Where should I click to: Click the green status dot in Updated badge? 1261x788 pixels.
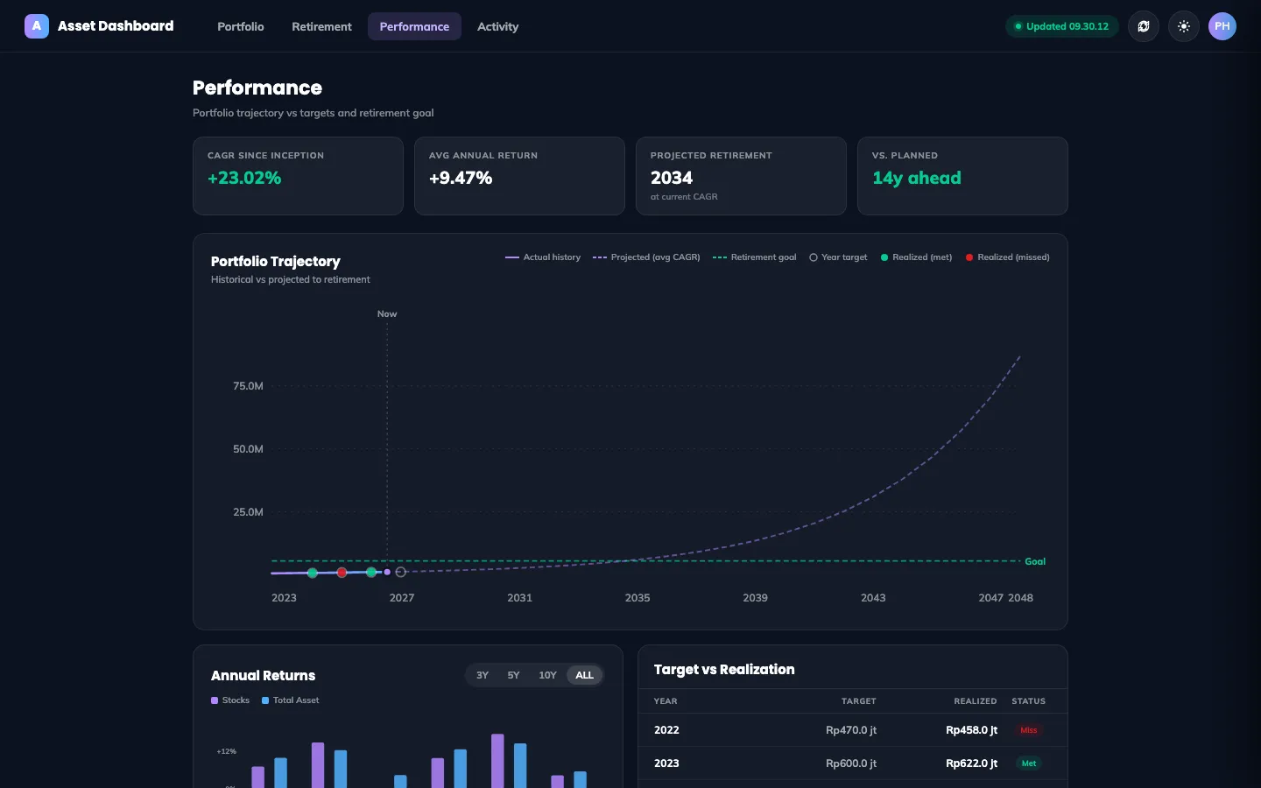[1018, 26]
